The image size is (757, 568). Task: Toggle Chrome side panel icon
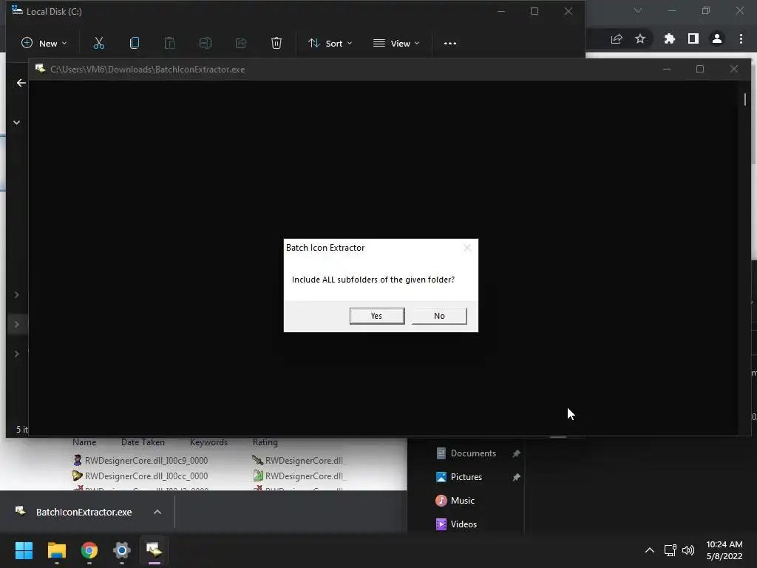(693, 39)
